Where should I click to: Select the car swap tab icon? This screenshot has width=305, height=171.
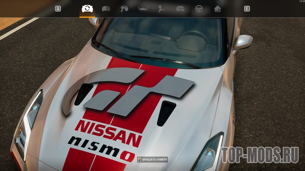click(87, 9)
